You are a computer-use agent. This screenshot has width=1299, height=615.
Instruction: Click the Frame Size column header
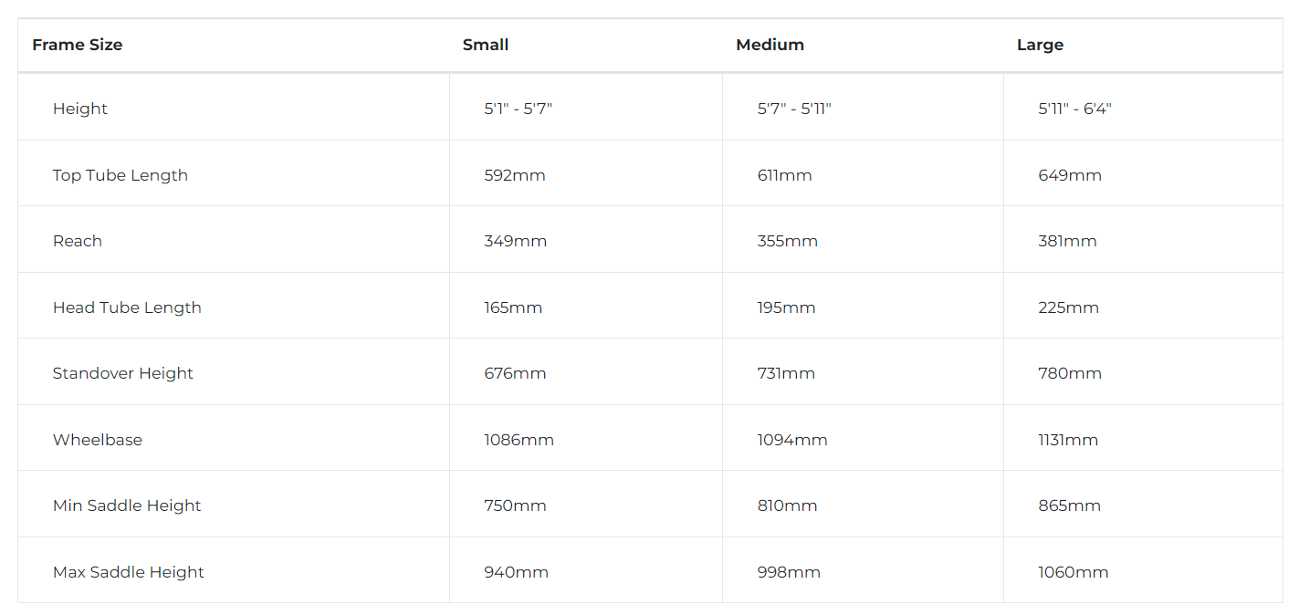click(x=78, y=45)
